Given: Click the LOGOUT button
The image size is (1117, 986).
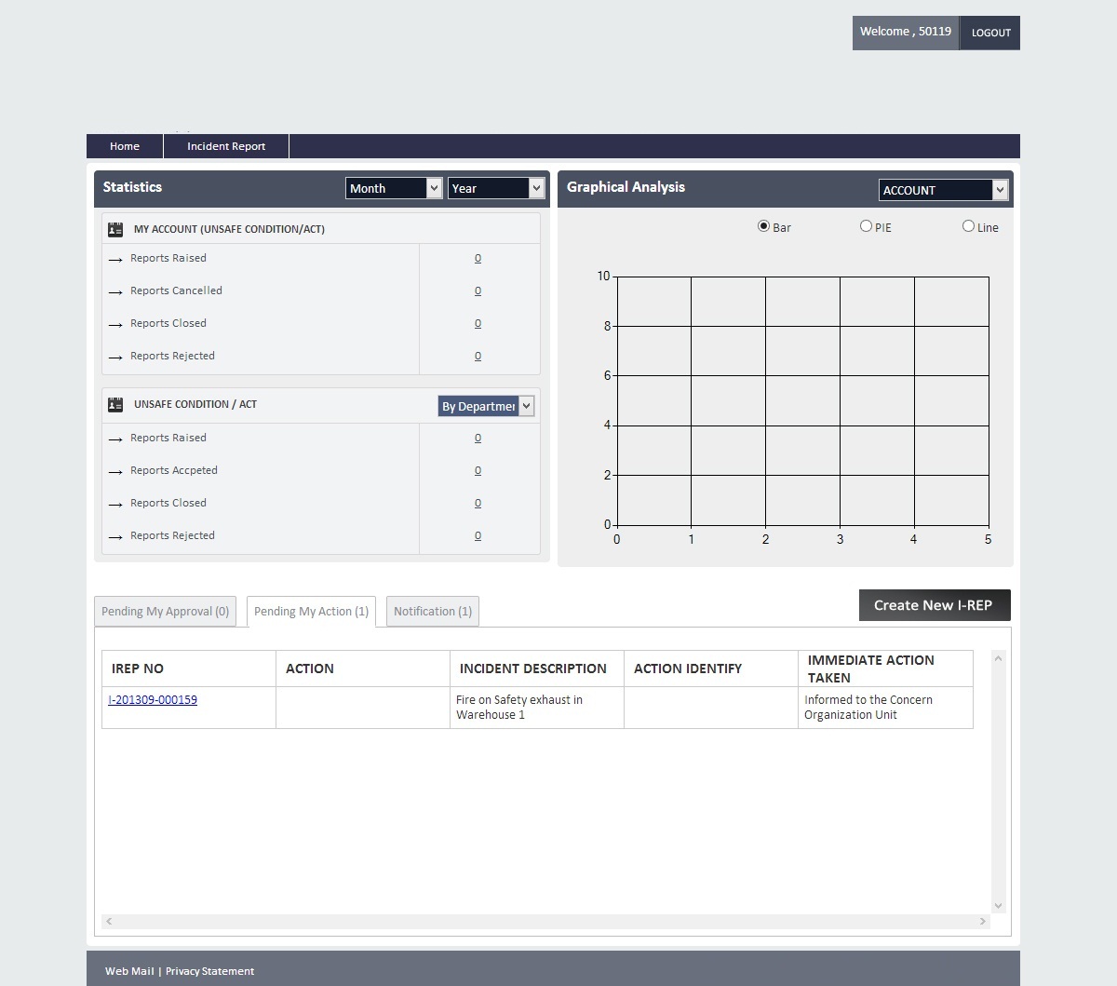Looking at the screenshot, I should [990, 33].
